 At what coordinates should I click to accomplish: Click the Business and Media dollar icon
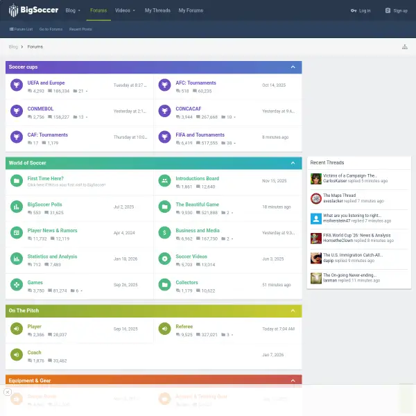pos(164,233)
